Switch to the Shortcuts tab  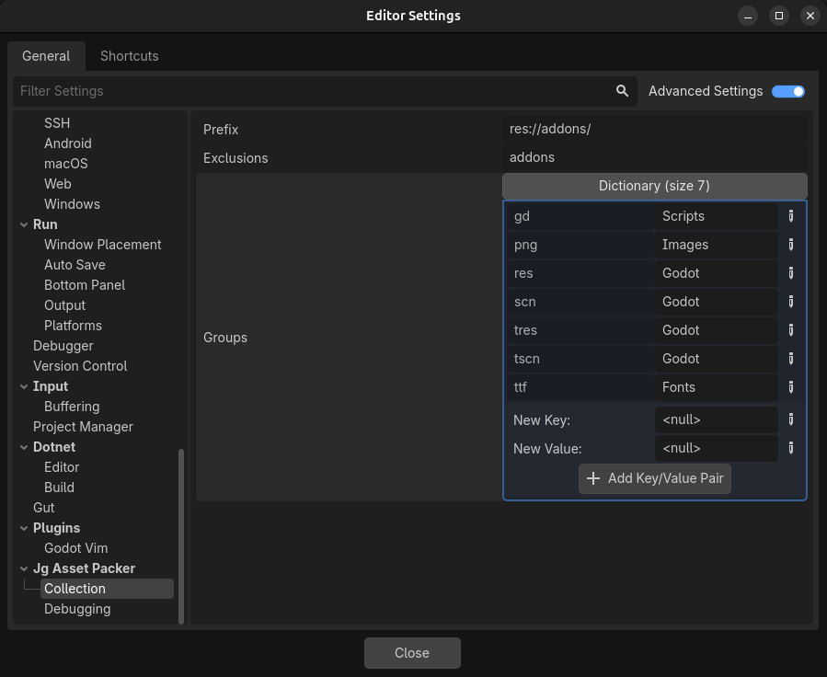[x=130, y=56]
